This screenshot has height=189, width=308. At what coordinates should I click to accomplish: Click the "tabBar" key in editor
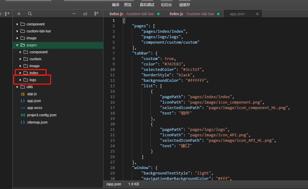141,53
